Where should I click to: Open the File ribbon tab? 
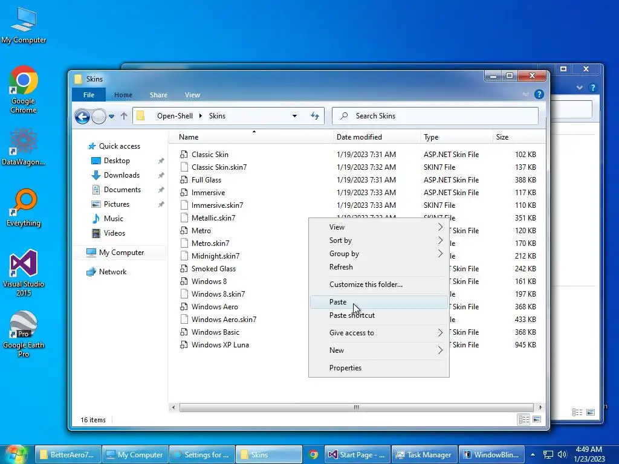[x=89, y=95]
